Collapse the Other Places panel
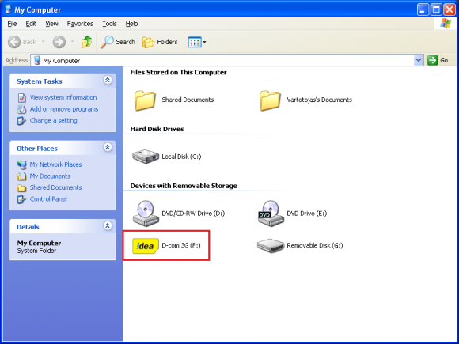459x344 pixels. point(108,147)
